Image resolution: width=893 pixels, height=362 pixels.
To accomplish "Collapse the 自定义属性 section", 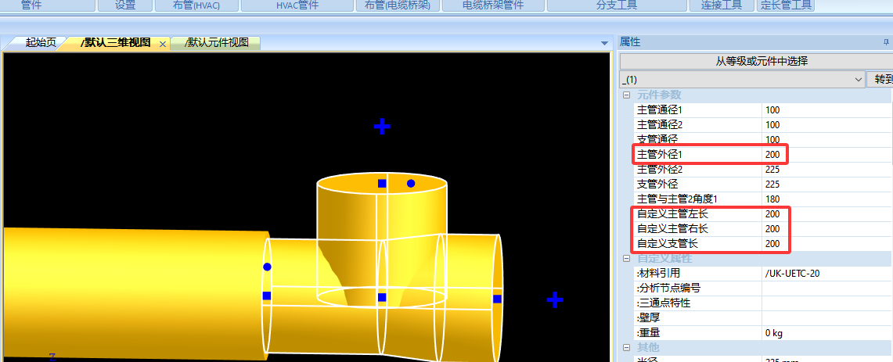I will [626, 259].
